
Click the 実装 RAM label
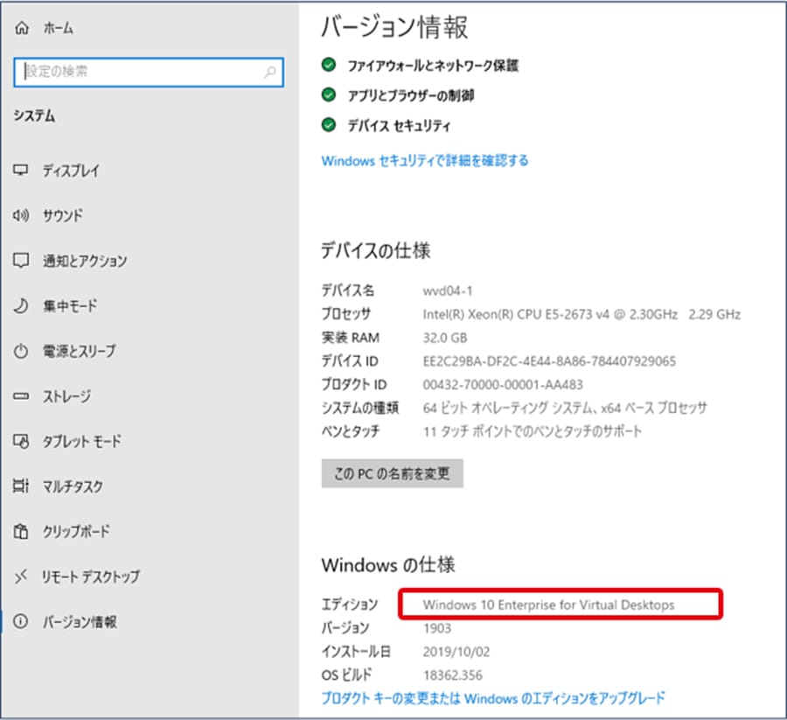click(x=351, y=338)
